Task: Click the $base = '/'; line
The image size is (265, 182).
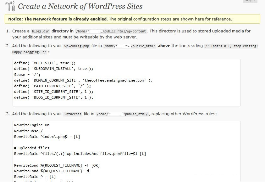Action: point(27,75)
